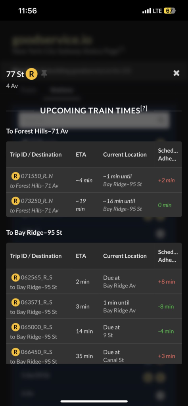This screenshot has width=188, height=406.
Task: Open trip 073250_R..N details
Action: pyautogui.click(x=94, y=205)
